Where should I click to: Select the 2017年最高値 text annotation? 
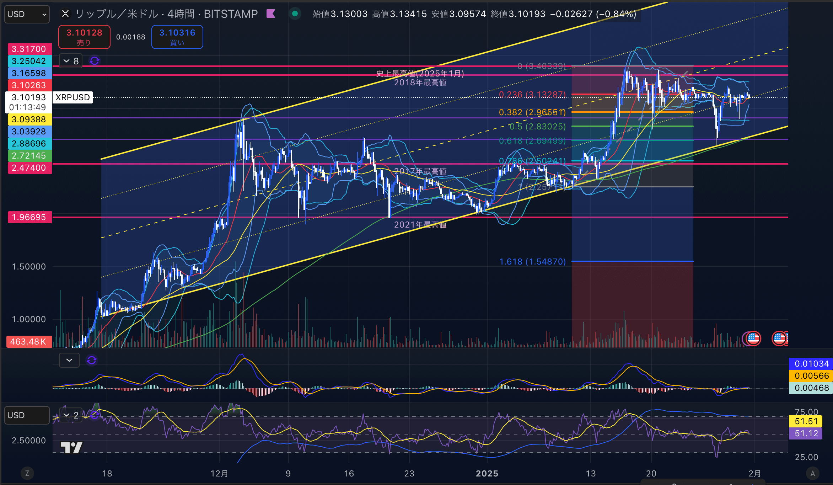coord(420,171)
